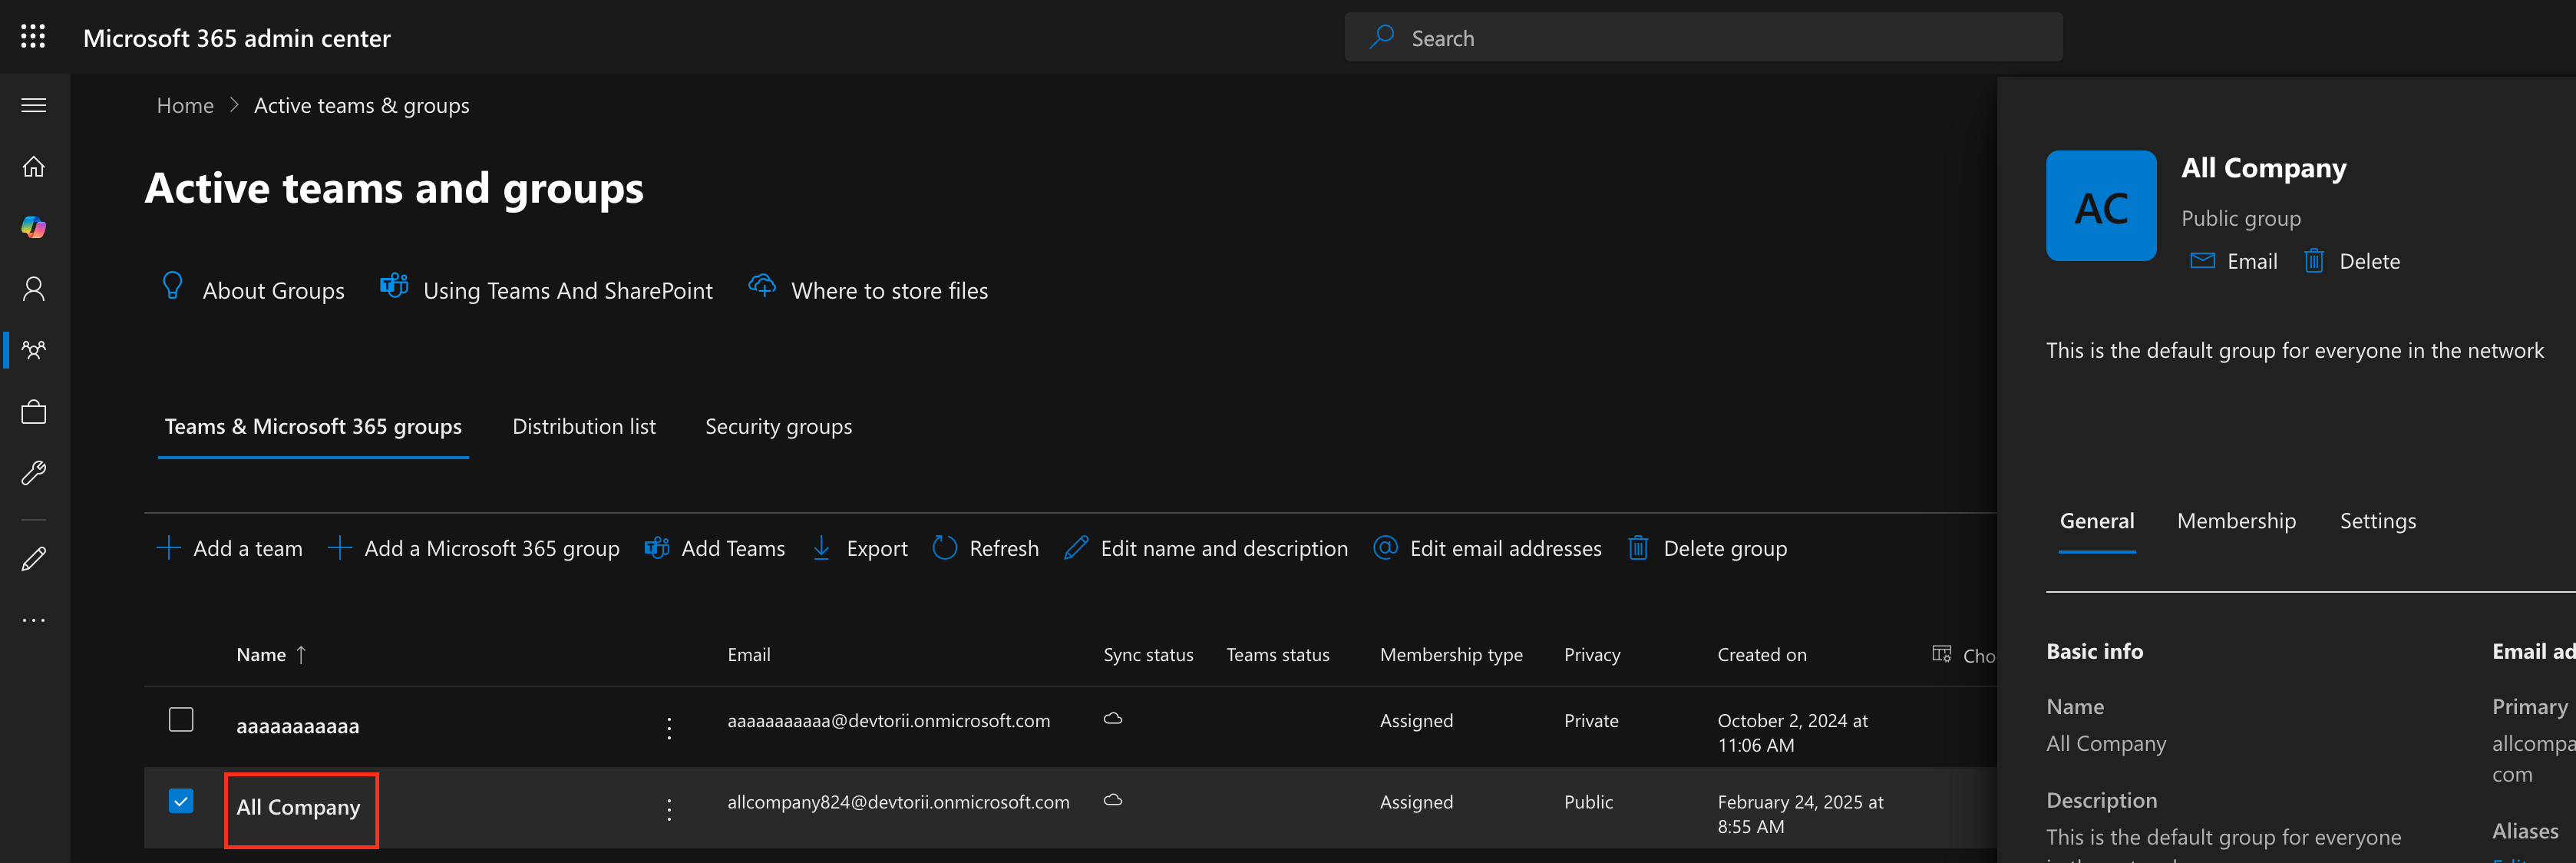Click the Email envelope icon in All Company panel
Image resolution: width=2576 pixels, height=863 pixels.
(2202, 261)
